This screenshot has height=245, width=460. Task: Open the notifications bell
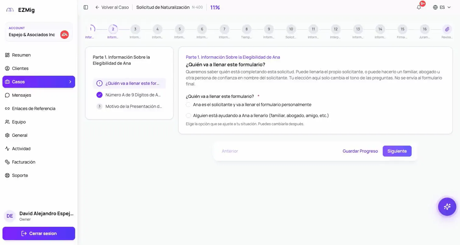point(419,7)
